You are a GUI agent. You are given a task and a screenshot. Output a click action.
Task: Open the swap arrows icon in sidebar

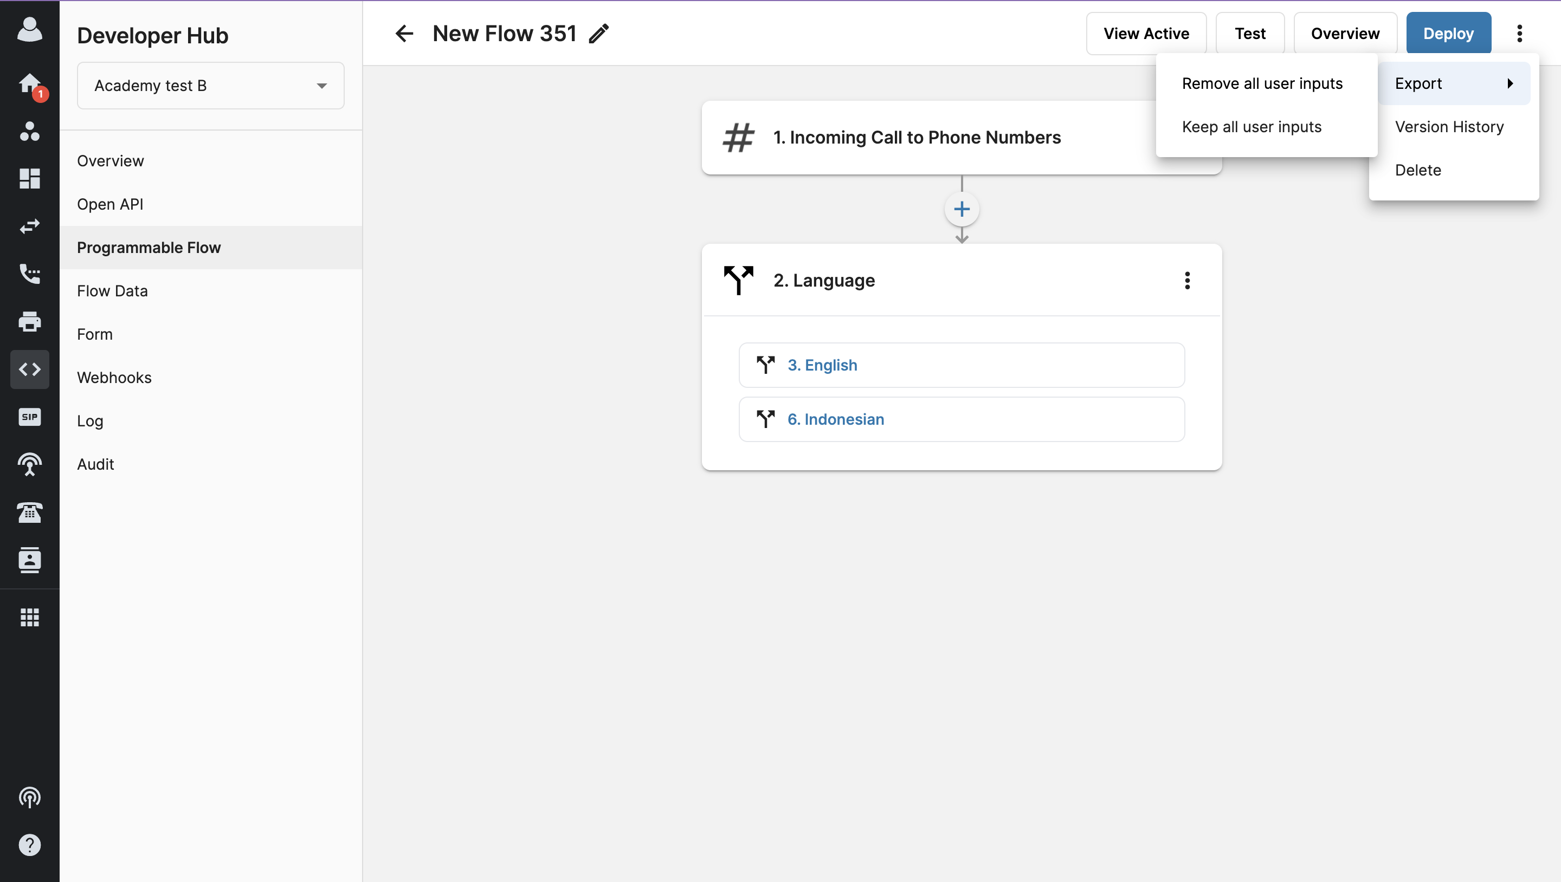pos(29,226)
